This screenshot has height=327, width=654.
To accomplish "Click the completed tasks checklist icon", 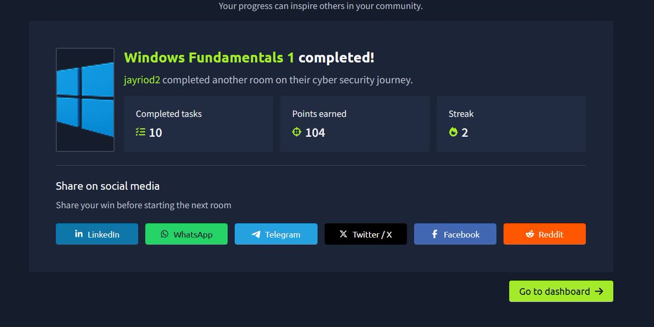I will tap(141, 132).
